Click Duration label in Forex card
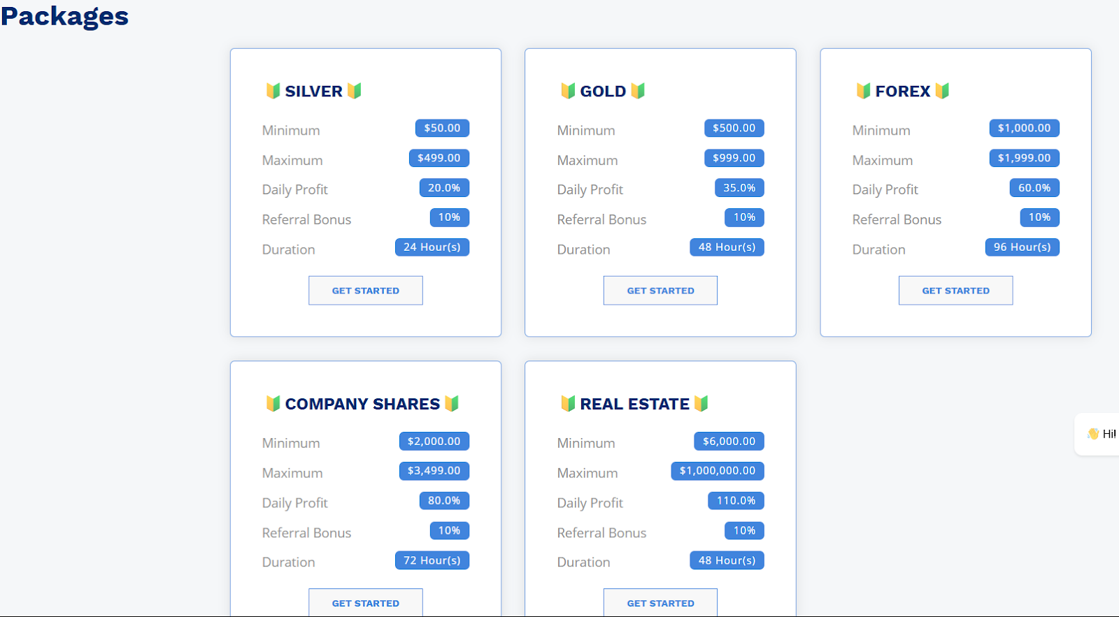1119x617 pixels. pos(879,249)
